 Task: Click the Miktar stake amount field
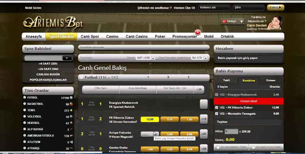231,131
